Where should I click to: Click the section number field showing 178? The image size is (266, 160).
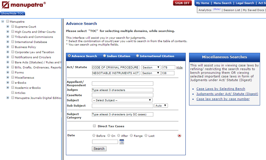coord(168,67)
